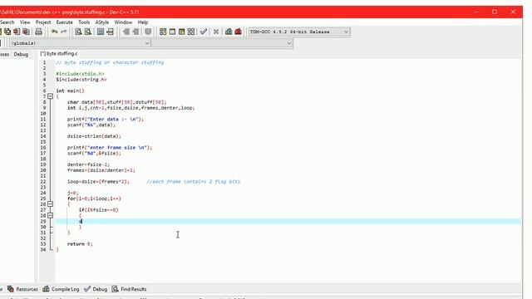Open the View menu
532x299 pixels.
(25, 22)
